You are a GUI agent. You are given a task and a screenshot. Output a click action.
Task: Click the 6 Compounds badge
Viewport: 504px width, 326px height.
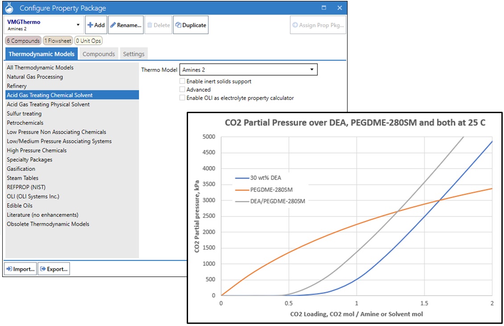tap(23, 41)
